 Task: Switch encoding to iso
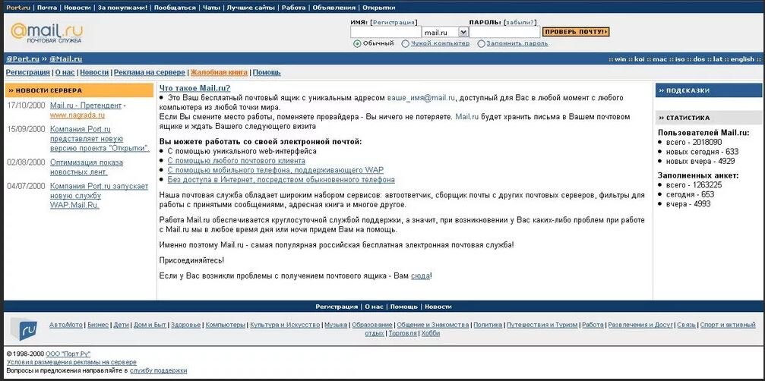680,59
